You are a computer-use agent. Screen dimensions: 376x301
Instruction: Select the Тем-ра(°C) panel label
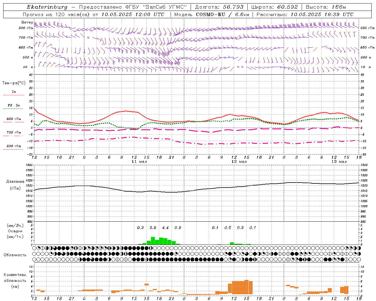14,83
